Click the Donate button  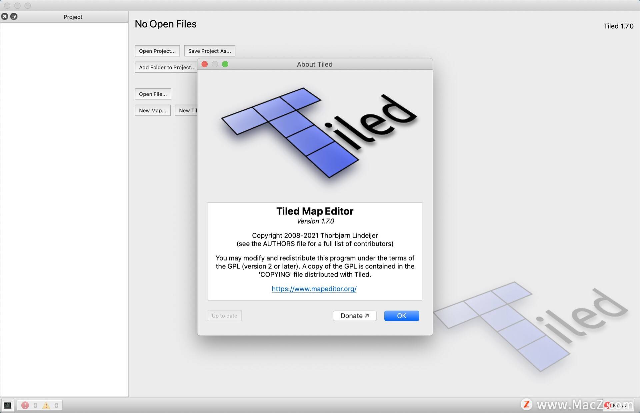click(x=354, y=316)
